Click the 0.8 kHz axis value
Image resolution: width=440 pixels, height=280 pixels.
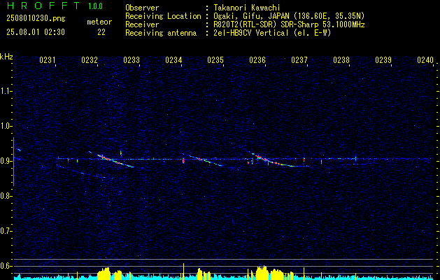[x=6, y=196]
